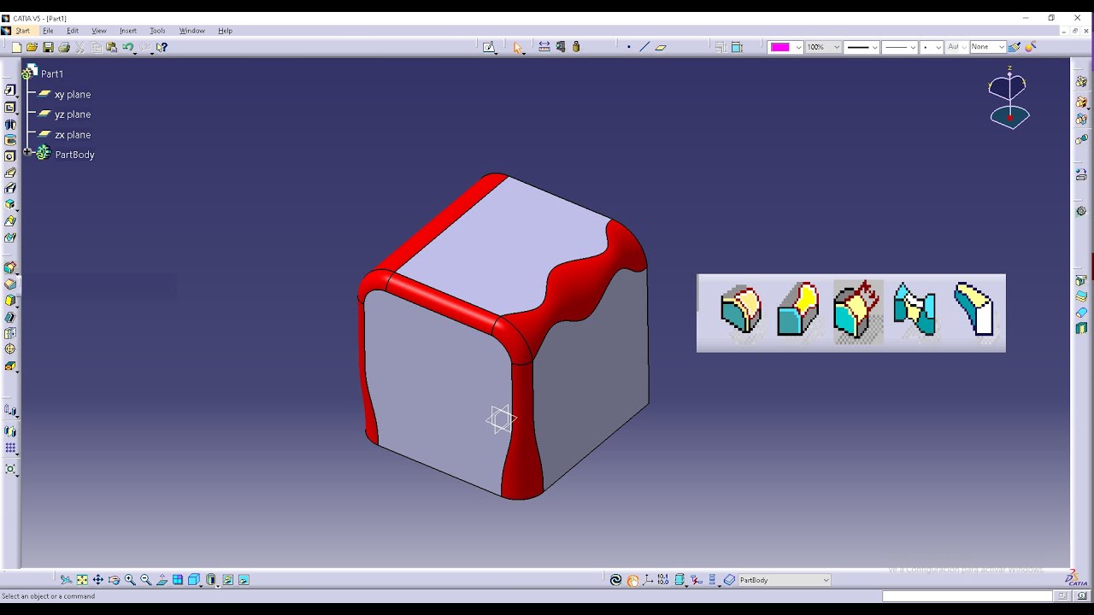Image resolution: width=1094 pixels, height=615 pixels.
Task: Click the command input field at bottom
Action: (x=968, y=596)
